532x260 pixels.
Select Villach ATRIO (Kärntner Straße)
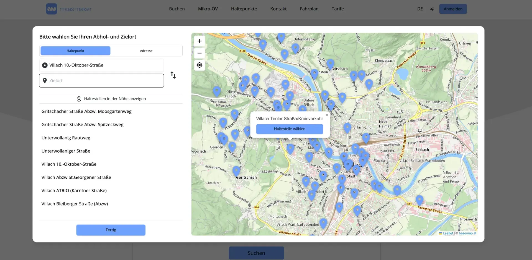(74, 191)
